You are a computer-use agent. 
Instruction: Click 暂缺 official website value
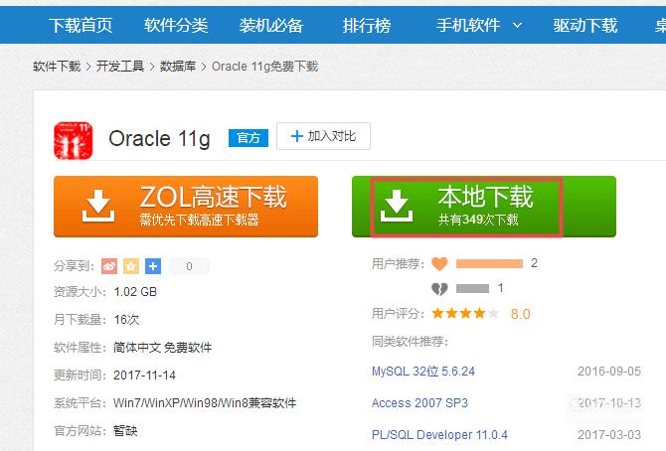[125, 431]
